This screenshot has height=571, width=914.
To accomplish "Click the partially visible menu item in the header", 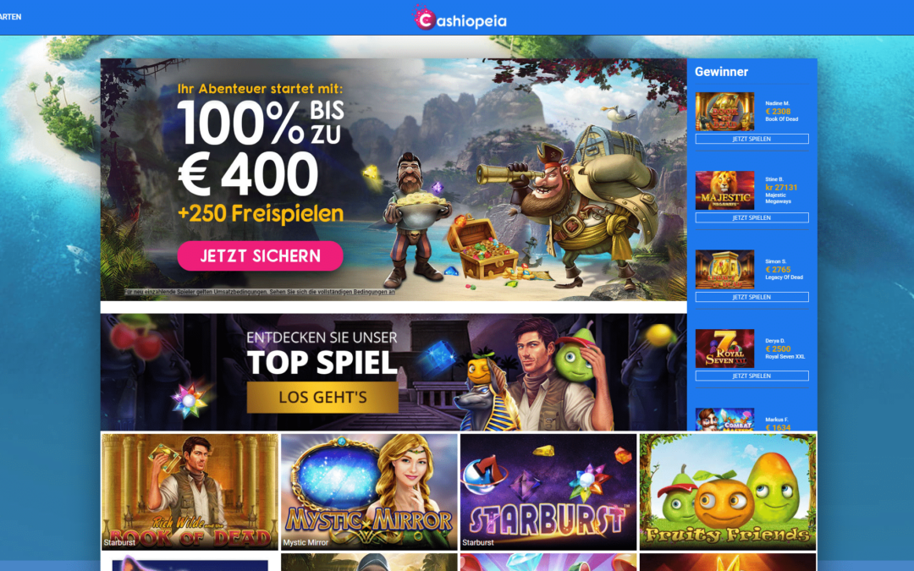I will [x=10, y=17].
